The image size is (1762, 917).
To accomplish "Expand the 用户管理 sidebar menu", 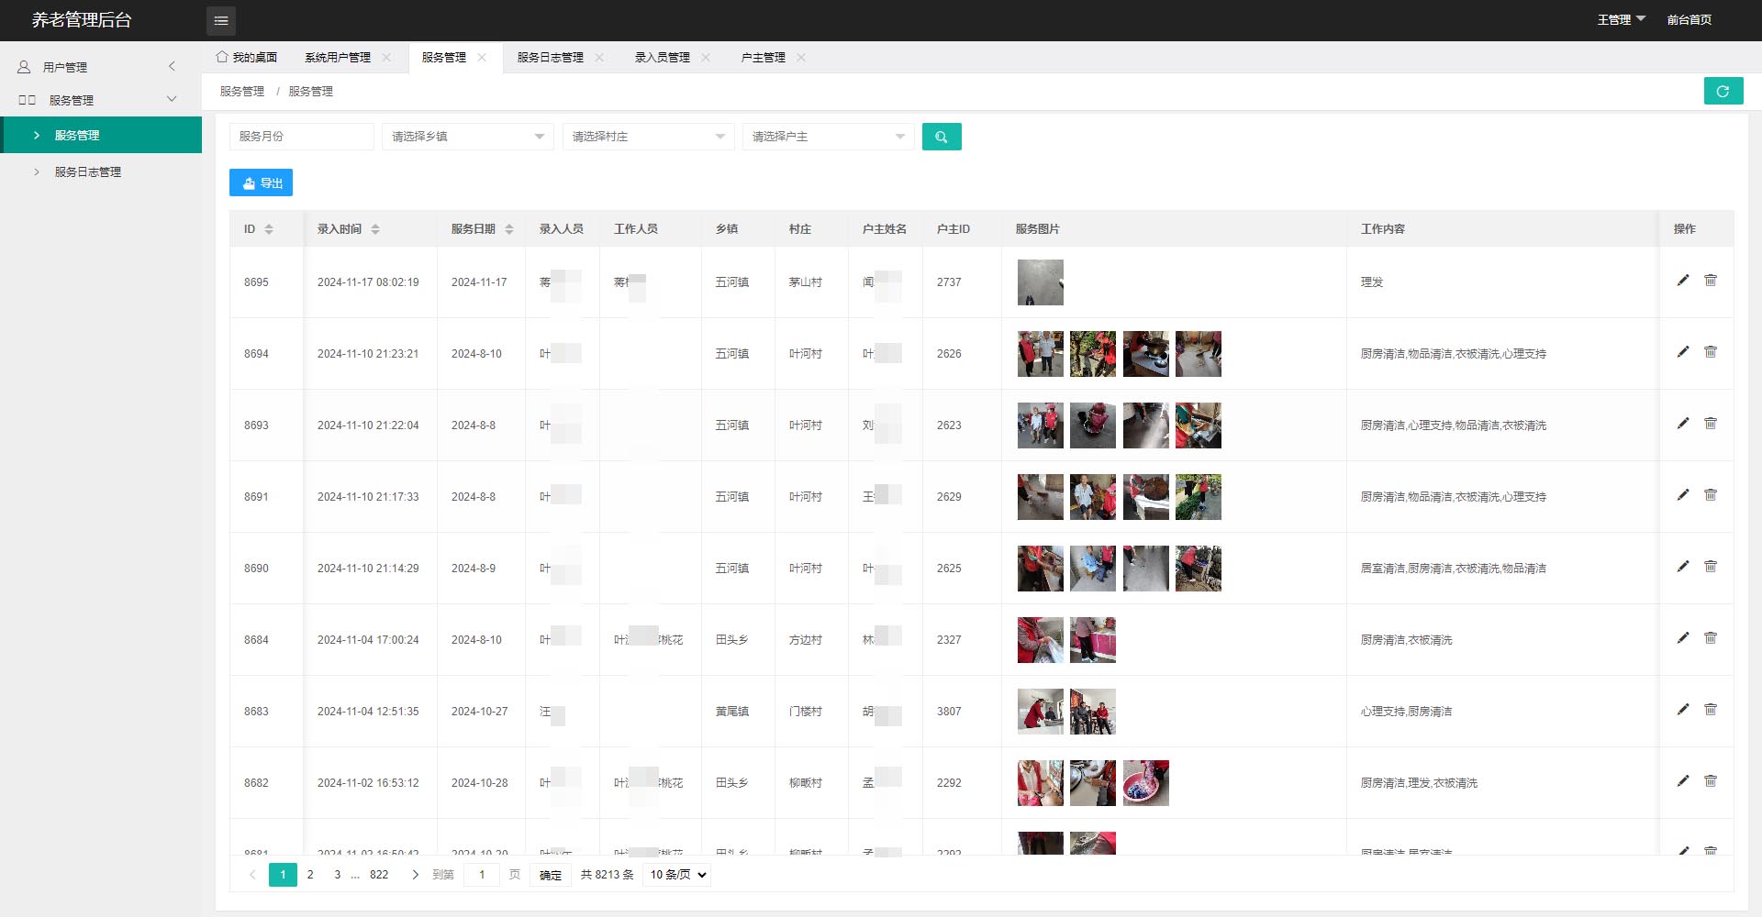I will point(99,67).
